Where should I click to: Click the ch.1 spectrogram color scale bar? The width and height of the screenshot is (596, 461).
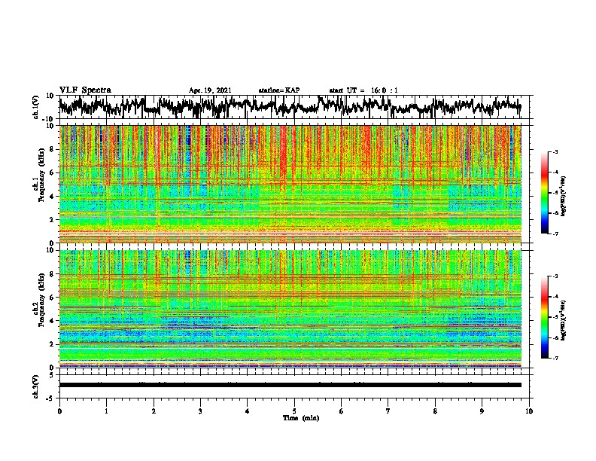pos(544,192)
